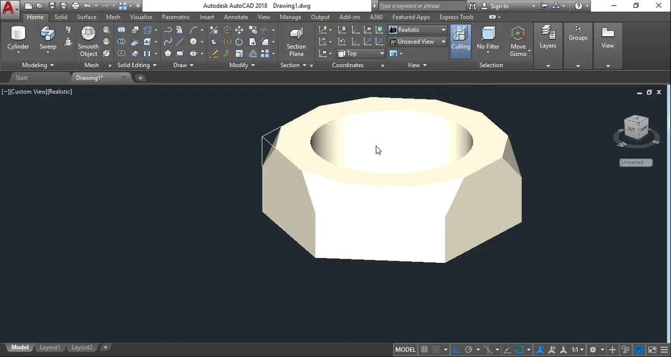Click the Customization menu icon in status bar
This screenshot has height=357, width=671.
coord(665,350)
